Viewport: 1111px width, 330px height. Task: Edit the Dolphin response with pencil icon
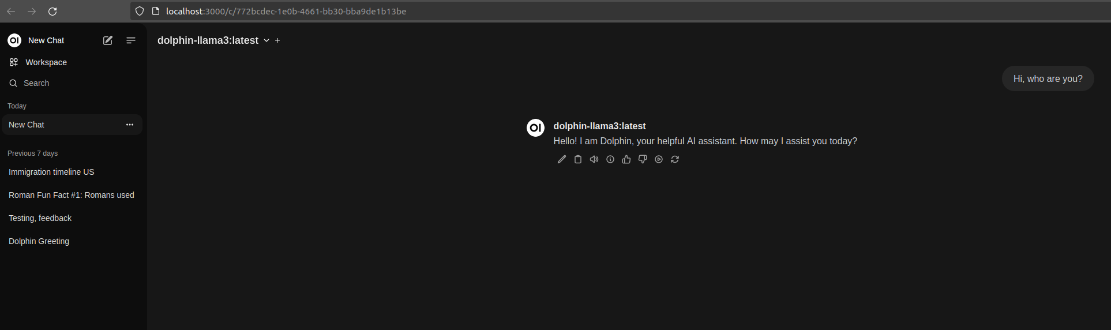click(561, 159)
